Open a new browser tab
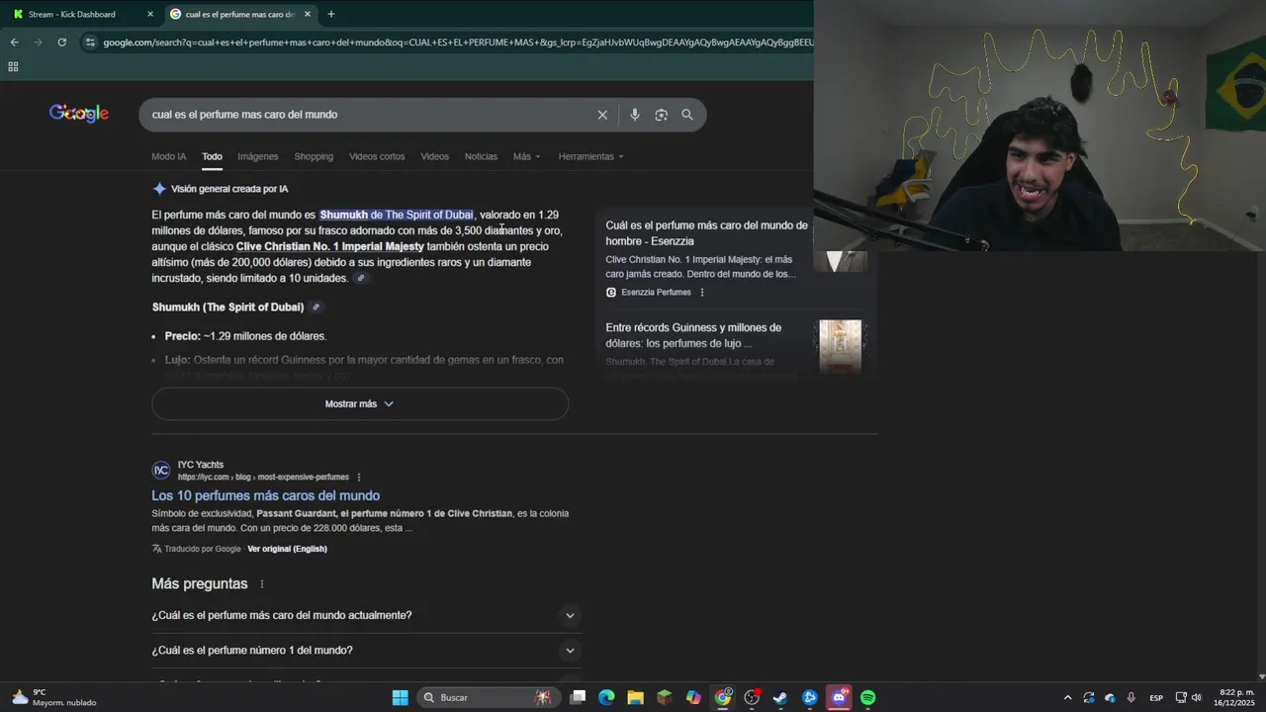Screen dimensions: 1266x712 tap(330, 14)
